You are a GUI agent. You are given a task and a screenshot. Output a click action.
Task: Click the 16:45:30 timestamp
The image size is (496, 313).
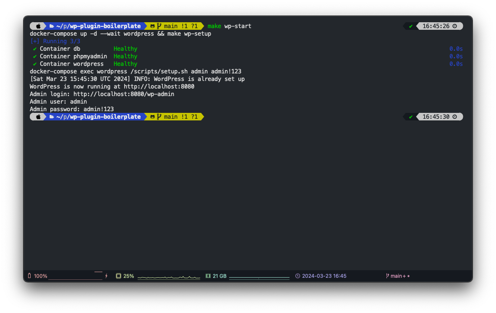tap(436, 117)
